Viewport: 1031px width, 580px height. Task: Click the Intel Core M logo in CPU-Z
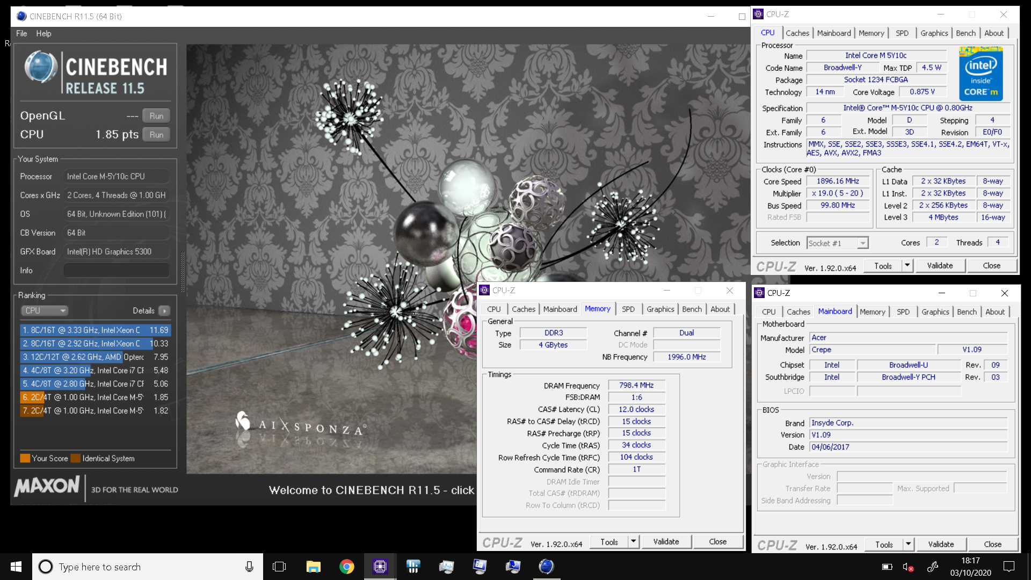(981, 73)
